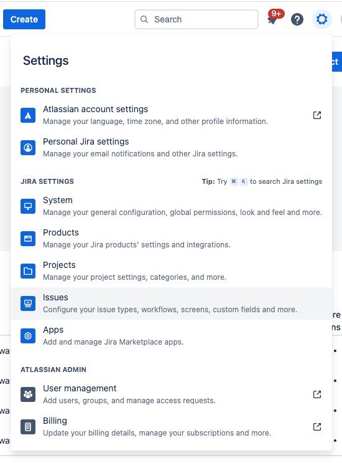Click the Apps hexagon icon
The width and height of the screenshot is (342, 463).
click(x=28, y=336)
